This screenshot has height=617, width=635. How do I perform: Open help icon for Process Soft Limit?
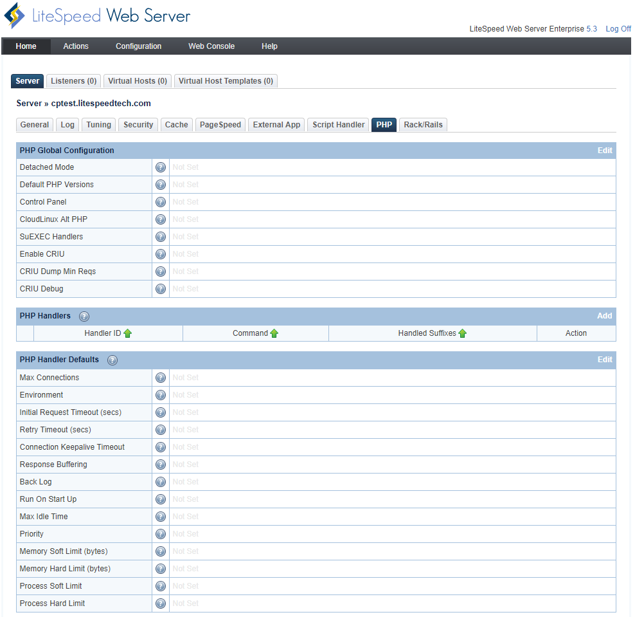[x=161, y=587]
